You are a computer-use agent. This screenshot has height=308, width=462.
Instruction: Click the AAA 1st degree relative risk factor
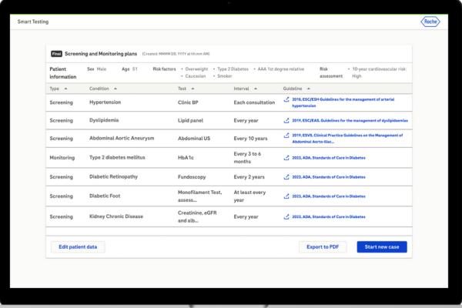(x=281, y=69)
